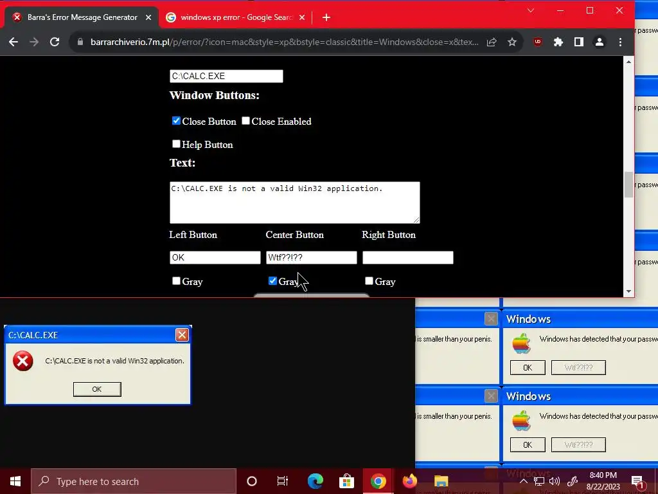Click the apple icon in lower Windows dialog
Screen dimensions: 658x494
point(522,421)
